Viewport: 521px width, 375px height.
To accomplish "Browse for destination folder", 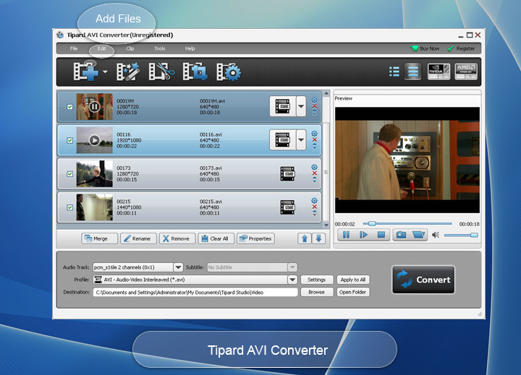I will (317, 292).
